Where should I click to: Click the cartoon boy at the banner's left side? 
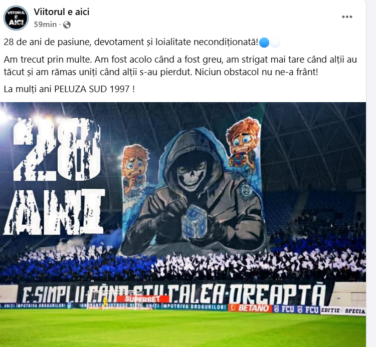[135, 169]
